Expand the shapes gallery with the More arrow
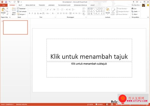The height and width of the screenshot is (106, 150). (104, 14)
